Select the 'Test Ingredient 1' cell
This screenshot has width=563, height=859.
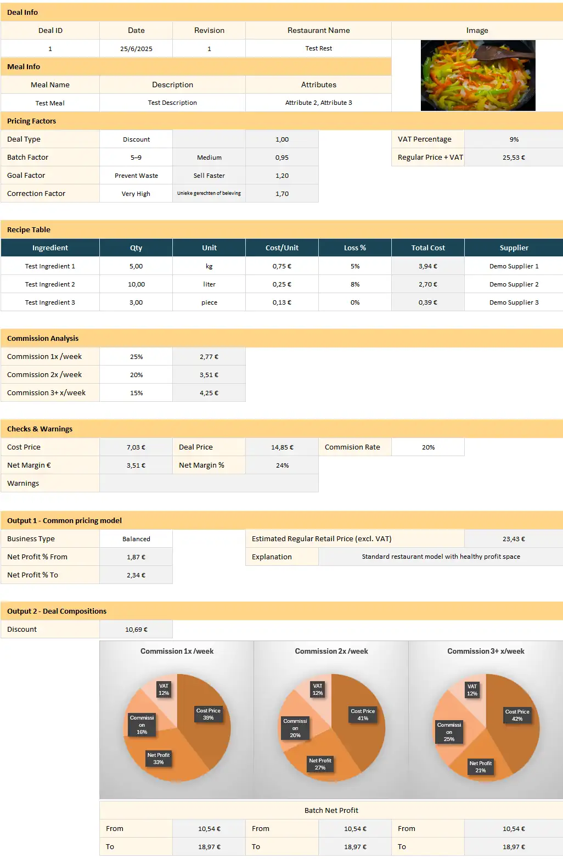click(50, 266)
